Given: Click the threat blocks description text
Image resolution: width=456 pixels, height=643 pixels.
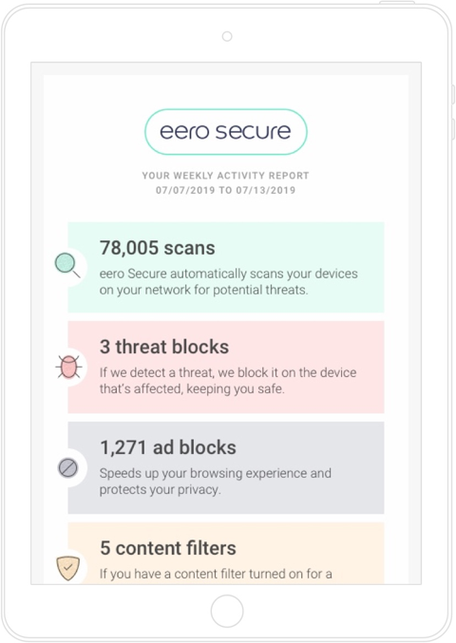Looking at the screenshot, I should click(228, 381).
